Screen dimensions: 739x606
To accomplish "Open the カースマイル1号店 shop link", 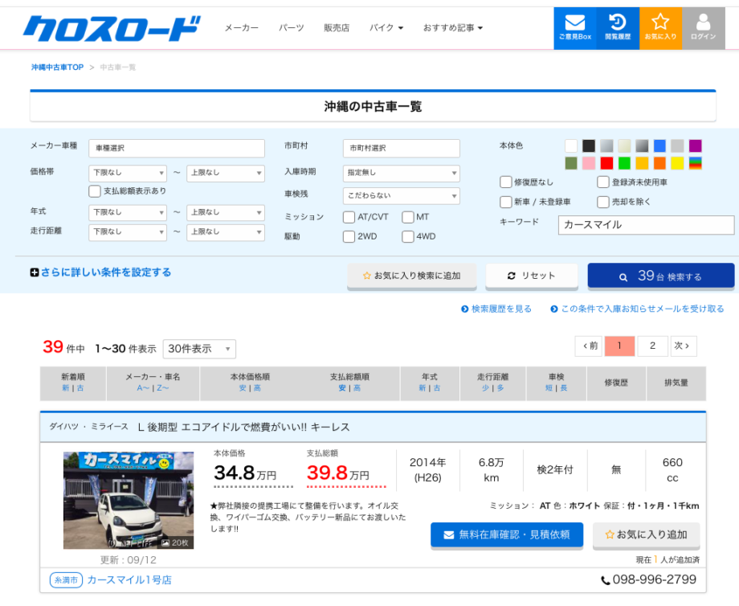I will tap(129, 579).
